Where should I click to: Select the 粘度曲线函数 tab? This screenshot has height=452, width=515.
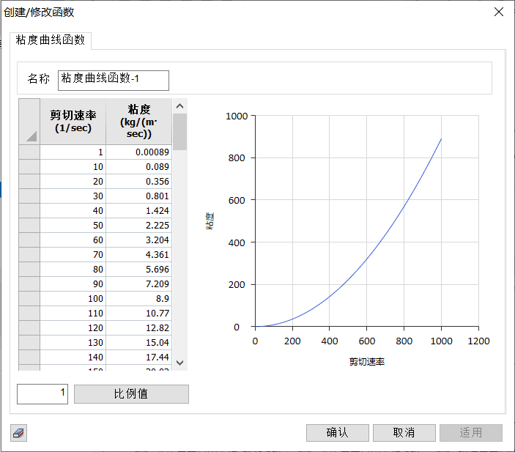(51, 40)
